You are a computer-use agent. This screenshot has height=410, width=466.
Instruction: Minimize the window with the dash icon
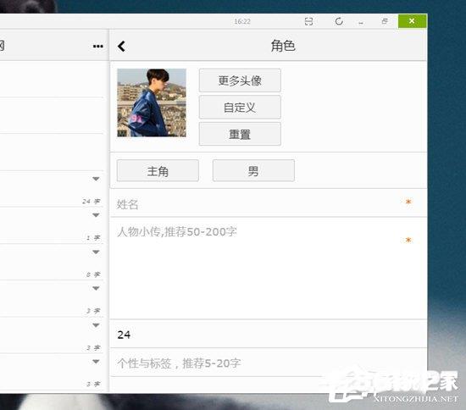[361, 23]
